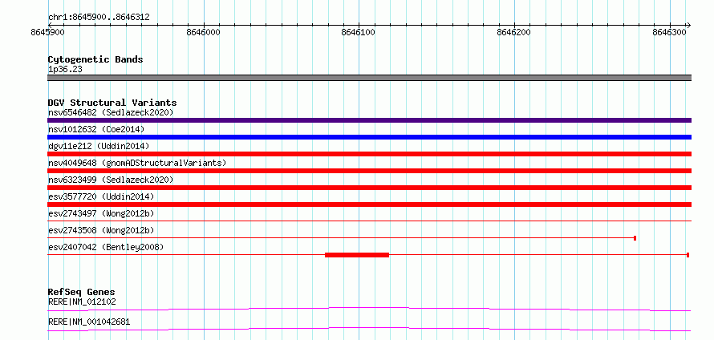The image size is (714, 340).
Task: Open variant nsv4049648 (gnomADStructuralVariants) label
Action: (137, 163)
